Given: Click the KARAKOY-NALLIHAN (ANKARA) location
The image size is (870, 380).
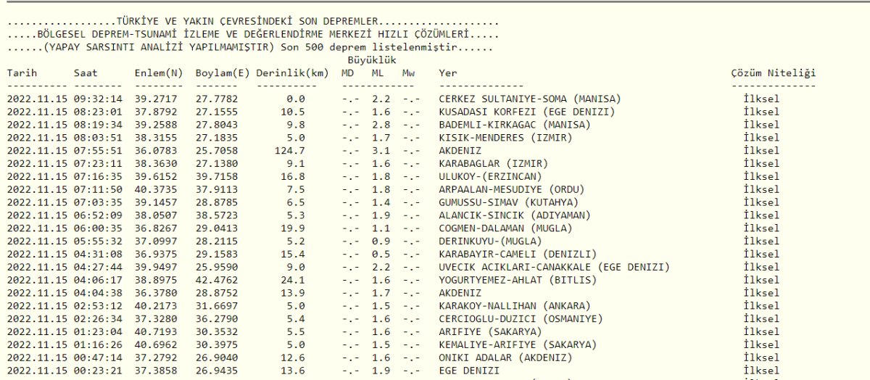Looking at the screenshot, I should (515, 306).
